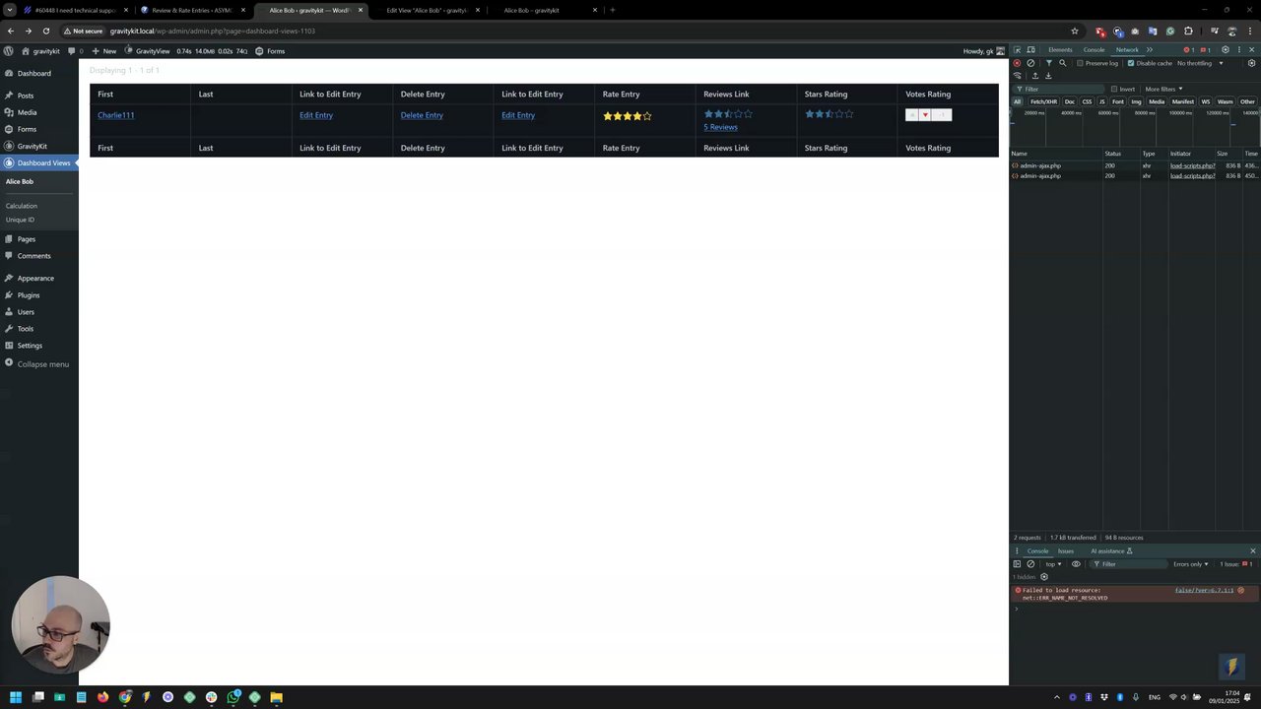Filter requests by Fetch/XHR

(x=1043, y=101)
